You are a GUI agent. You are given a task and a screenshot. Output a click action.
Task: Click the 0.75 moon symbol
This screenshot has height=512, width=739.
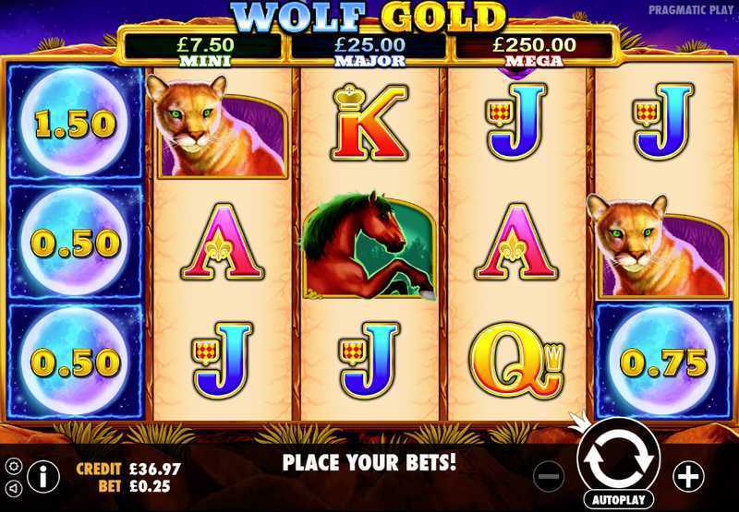[x=663, y=362]
